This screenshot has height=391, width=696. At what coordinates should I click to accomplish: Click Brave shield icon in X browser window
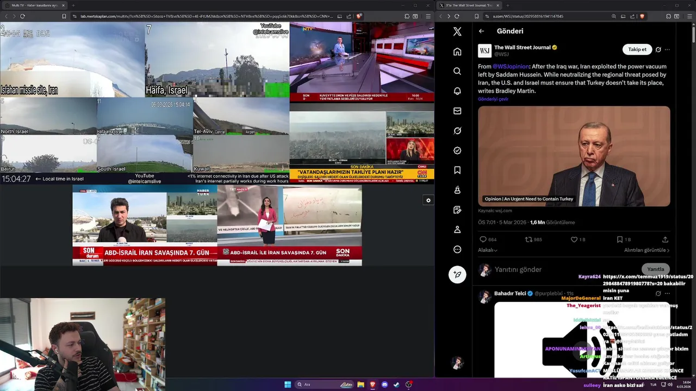click(642, 16)
